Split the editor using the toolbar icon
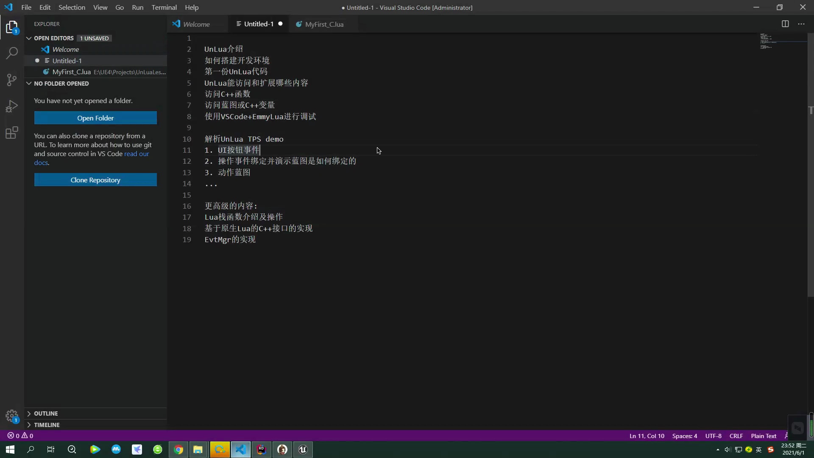The width and height of the screenshot is (814, 458). coord(785,24)
